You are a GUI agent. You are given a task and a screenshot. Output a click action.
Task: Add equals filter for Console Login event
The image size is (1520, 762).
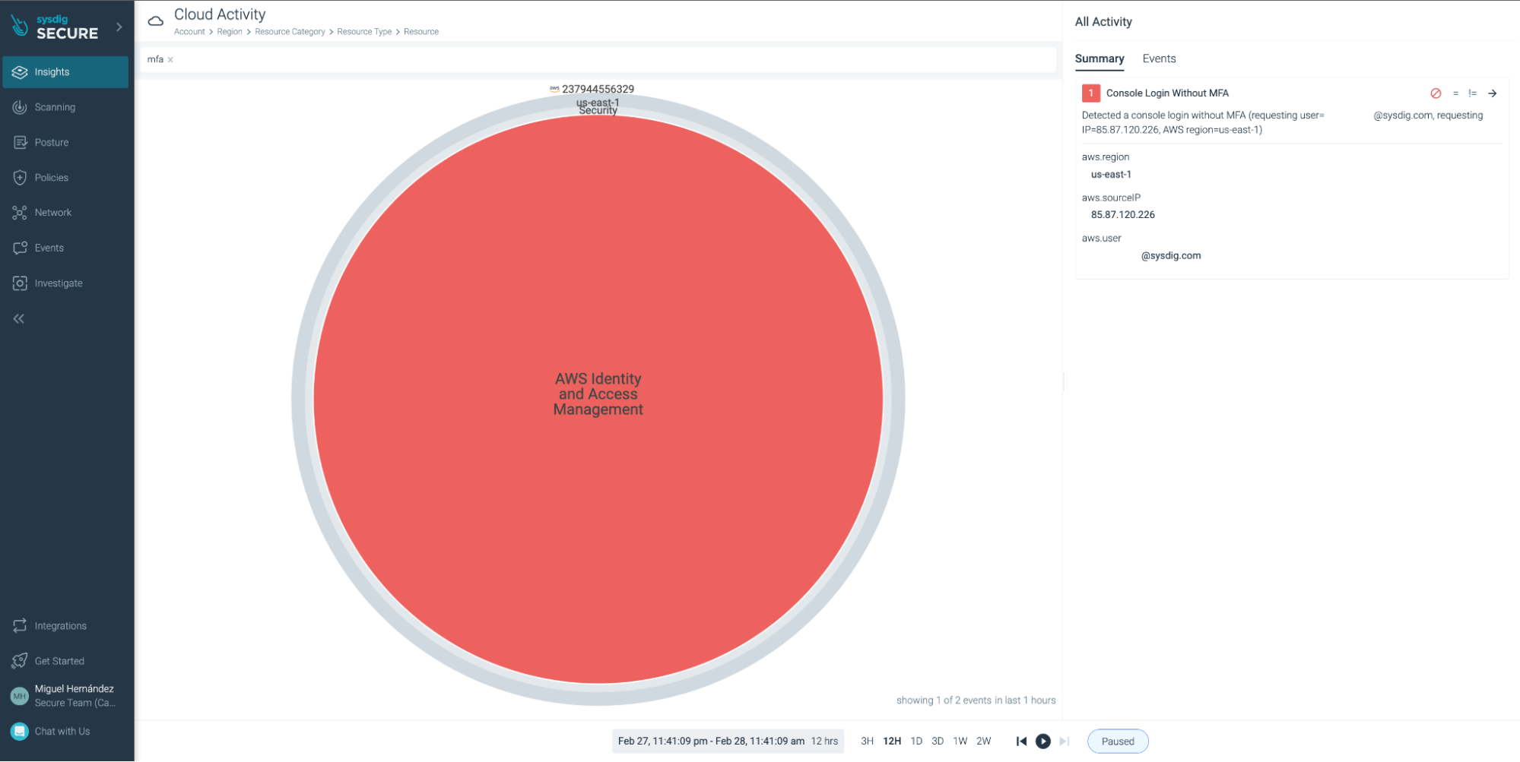pyautogui.click(x=1455, y=93)
